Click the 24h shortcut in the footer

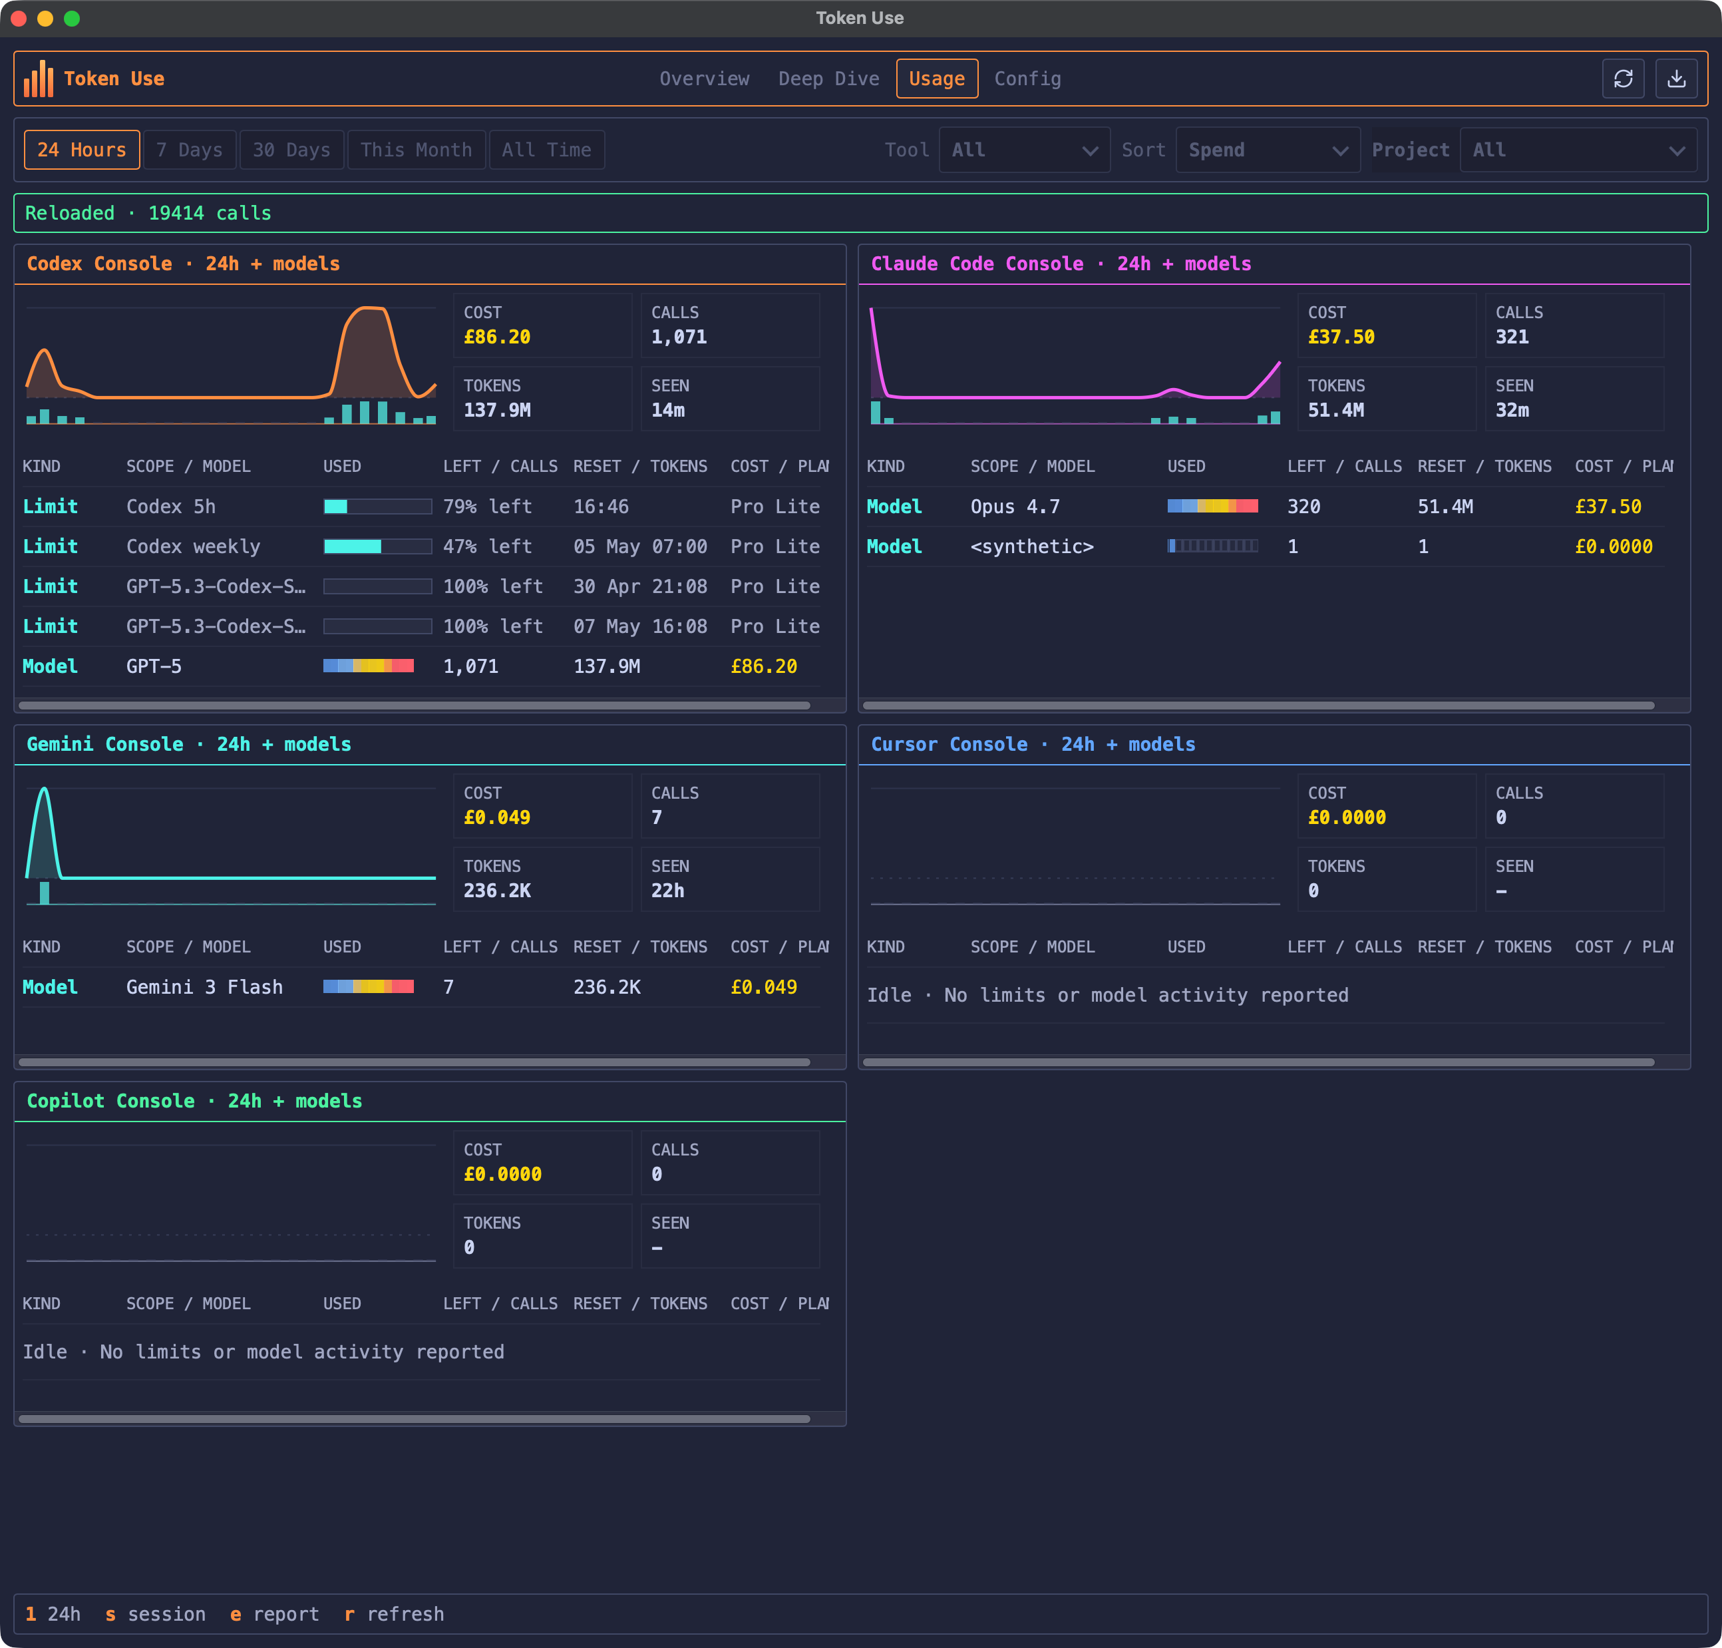pos(53,1614)
